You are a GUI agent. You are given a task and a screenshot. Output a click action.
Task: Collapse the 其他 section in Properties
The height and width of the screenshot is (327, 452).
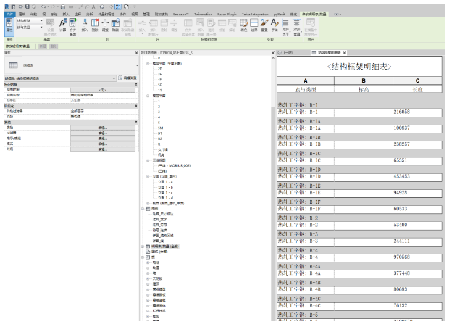coord(136,123)
